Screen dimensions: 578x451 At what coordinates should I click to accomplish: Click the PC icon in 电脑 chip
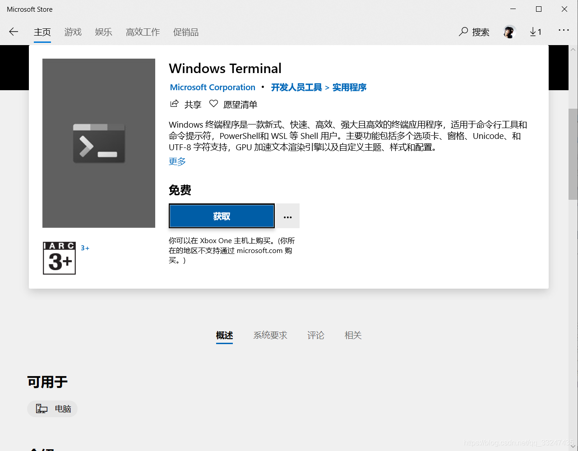point(42,409)
